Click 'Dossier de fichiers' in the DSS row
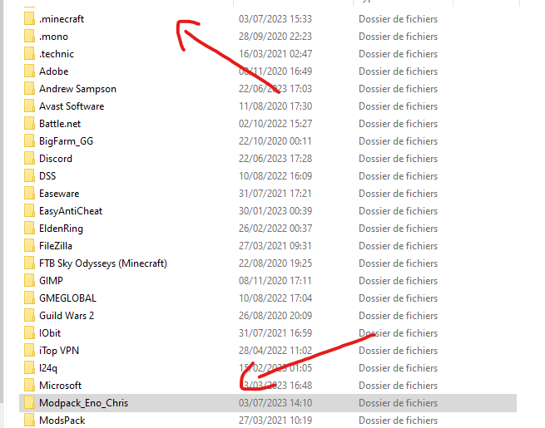The image size is (545, 428). (398, 176)
